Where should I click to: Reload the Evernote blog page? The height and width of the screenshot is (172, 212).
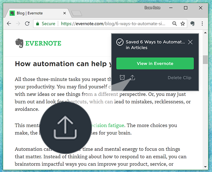pyautogui.click(x=27, y=24)
